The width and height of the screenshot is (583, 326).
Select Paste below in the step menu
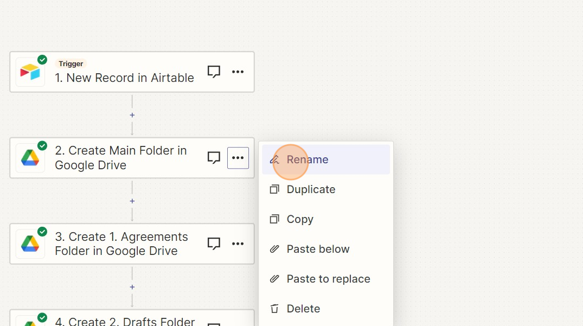click(326, 248)
